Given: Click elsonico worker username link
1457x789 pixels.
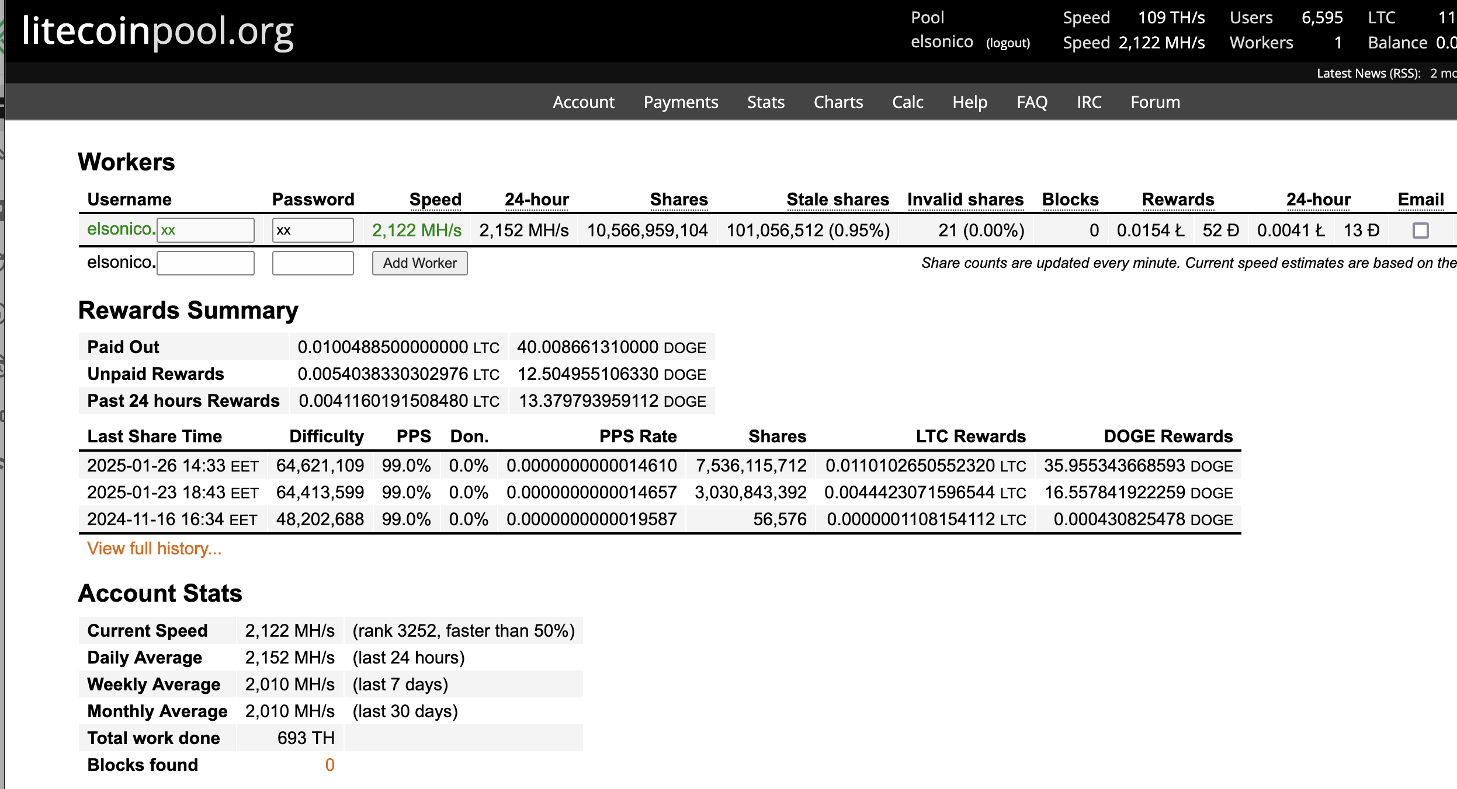Looking at the screenshot, I should 120,229.
